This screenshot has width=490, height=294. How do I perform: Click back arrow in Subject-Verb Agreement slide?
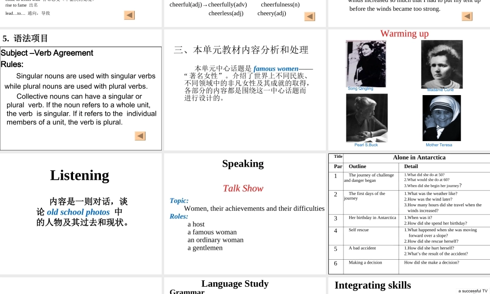[140, 136]
